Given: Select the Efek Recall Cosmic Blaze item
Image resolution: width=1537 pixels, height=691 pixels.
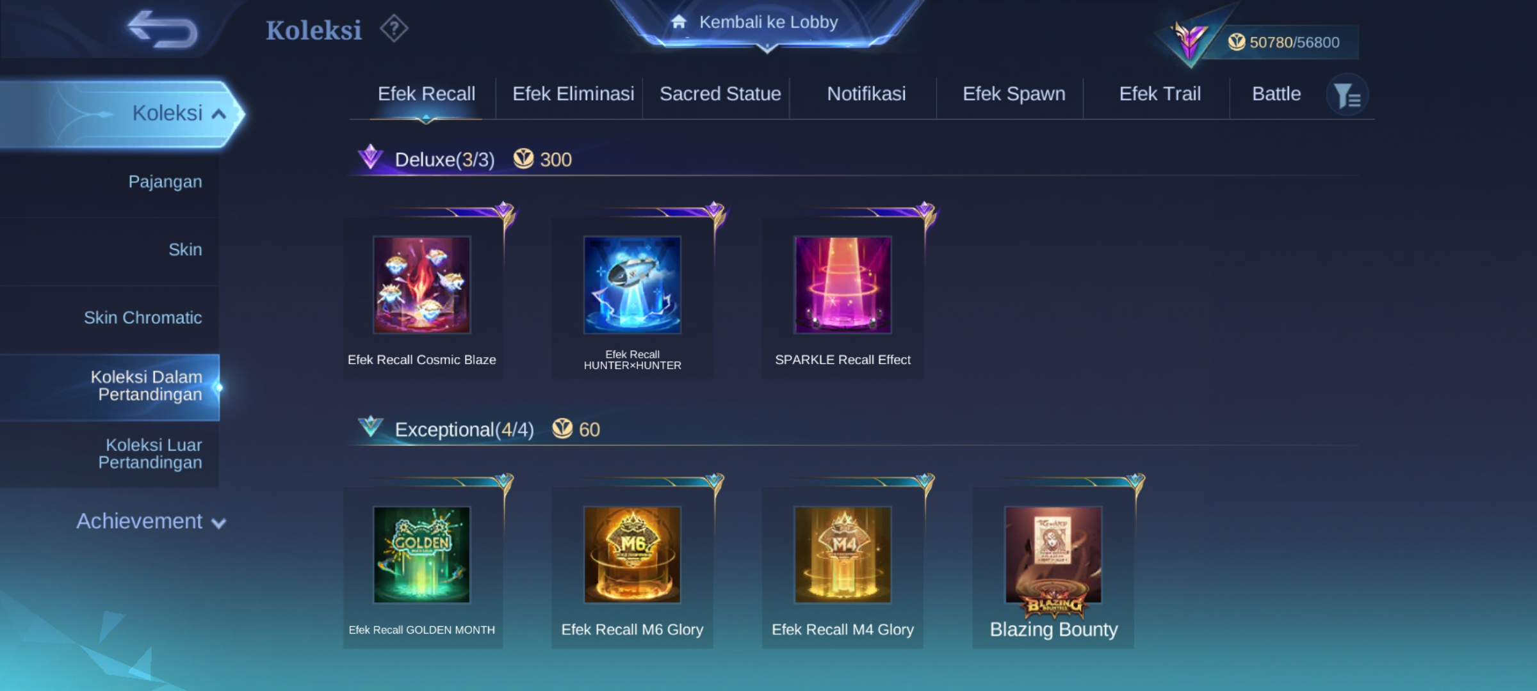Looking at the screenshot, I should (422, 299).
